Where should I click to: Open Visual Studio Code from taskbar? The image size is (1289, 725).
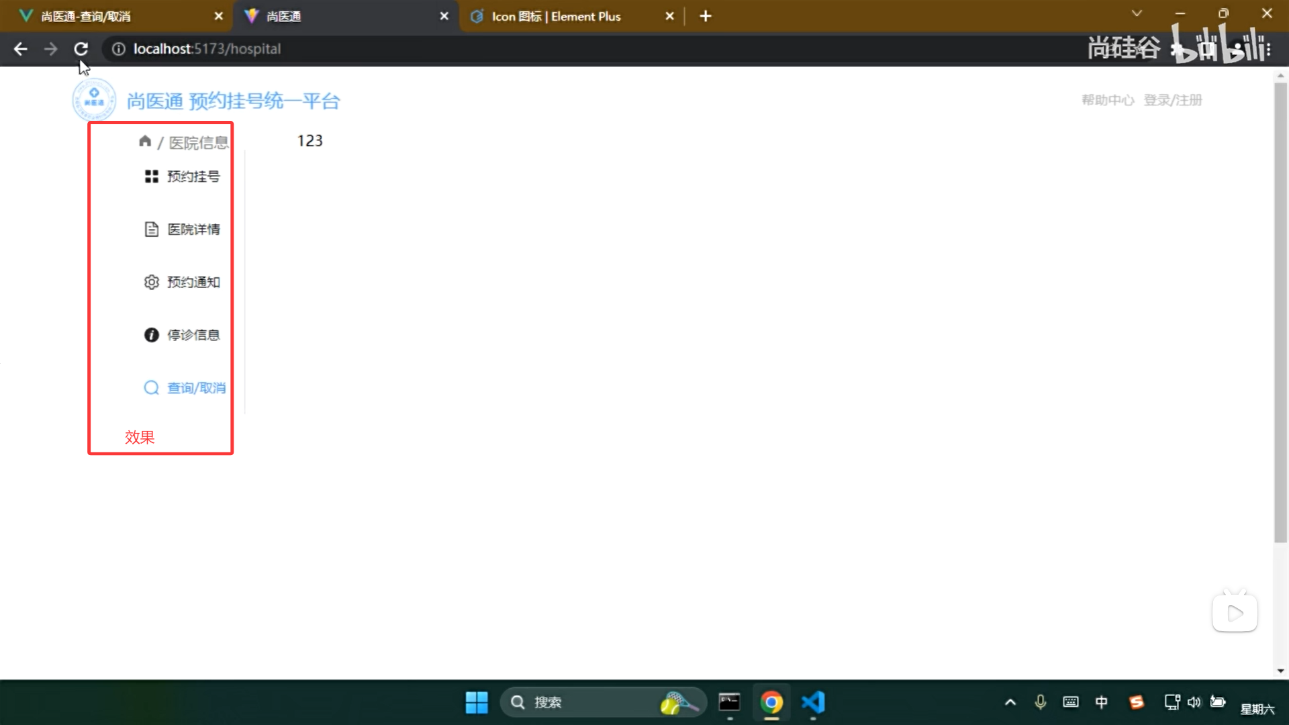[813, 702]
